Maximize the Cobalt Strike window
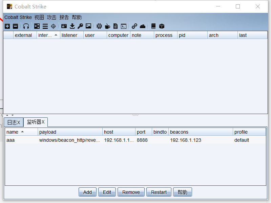This screenshot has width=271, height=203. click(238, 6)
